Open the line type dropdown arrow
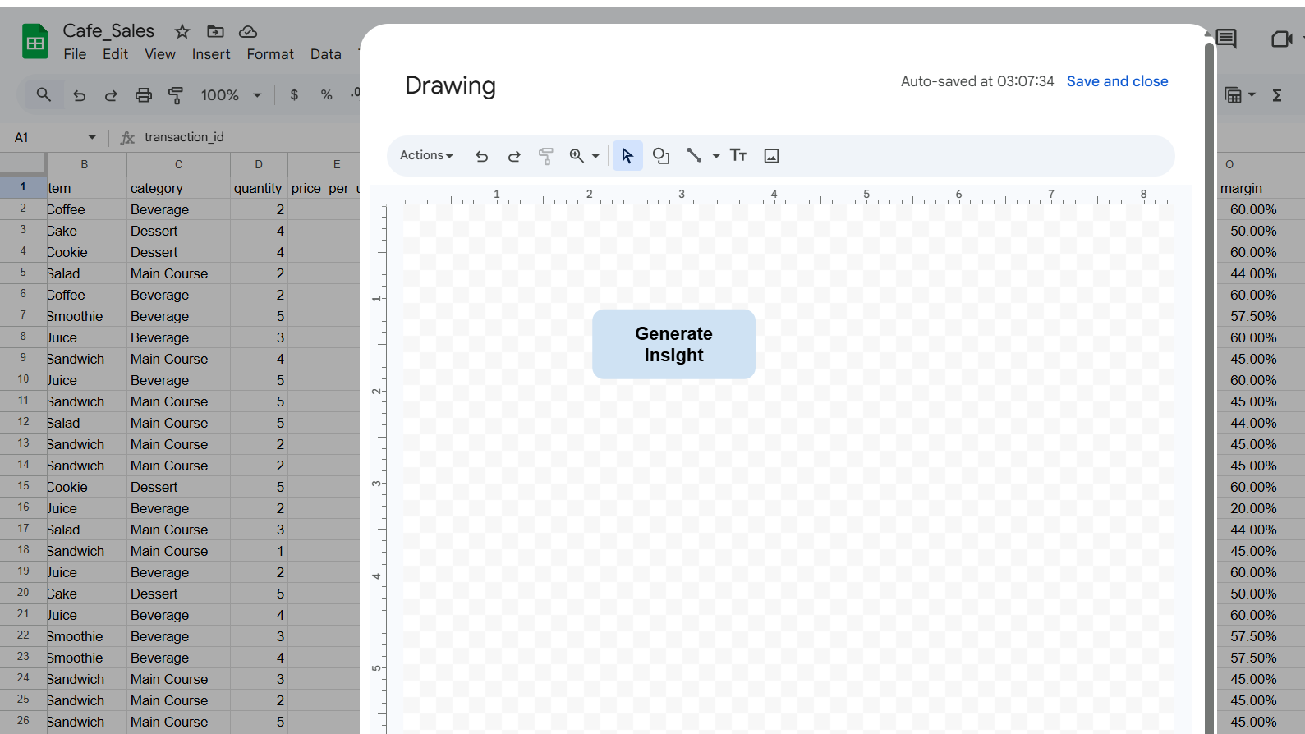1305x734 pixels. (716, 156)
